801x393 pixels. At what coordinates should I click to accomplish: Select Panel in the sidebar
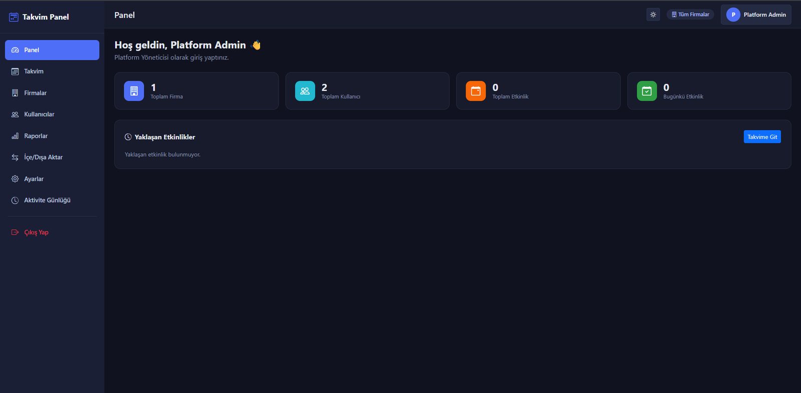(x=52, y=50)
